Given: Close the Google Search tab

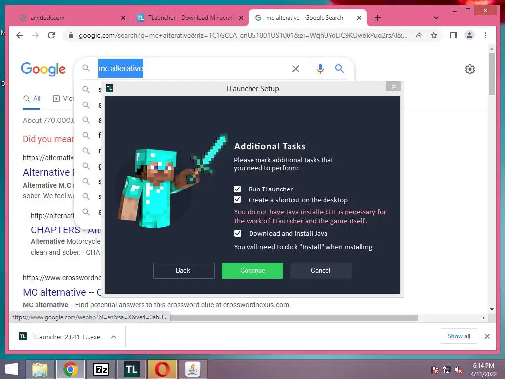Looking at the screenshot, I should pyautogui.click(x=359, y=18).
